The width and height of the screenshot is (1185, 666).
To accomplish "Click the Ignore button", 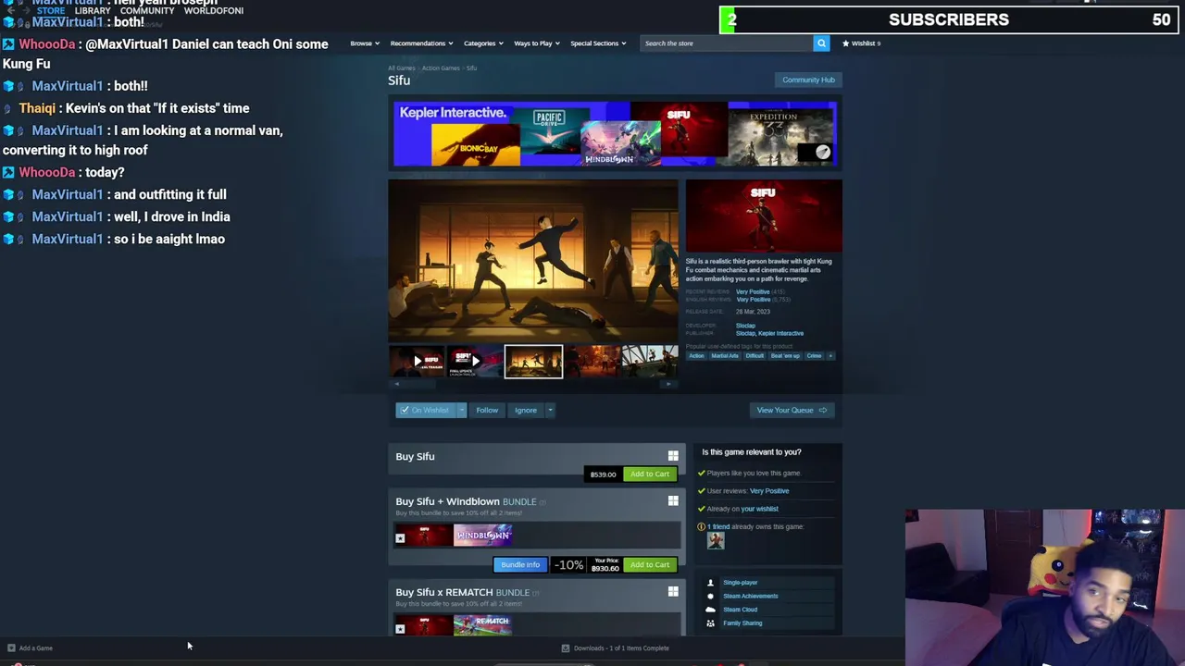I will (x=526, y=410).
